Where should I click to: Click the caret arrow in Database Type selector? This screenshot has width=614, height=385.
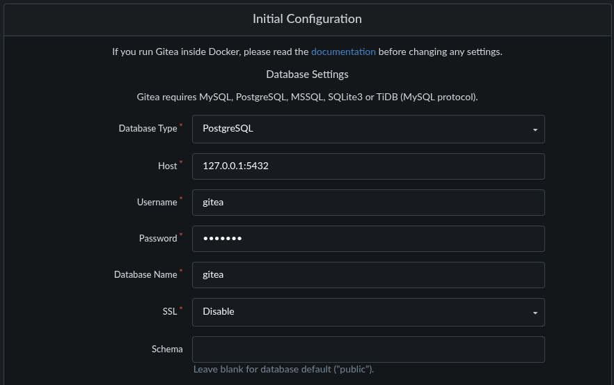[x=535, y=129]
